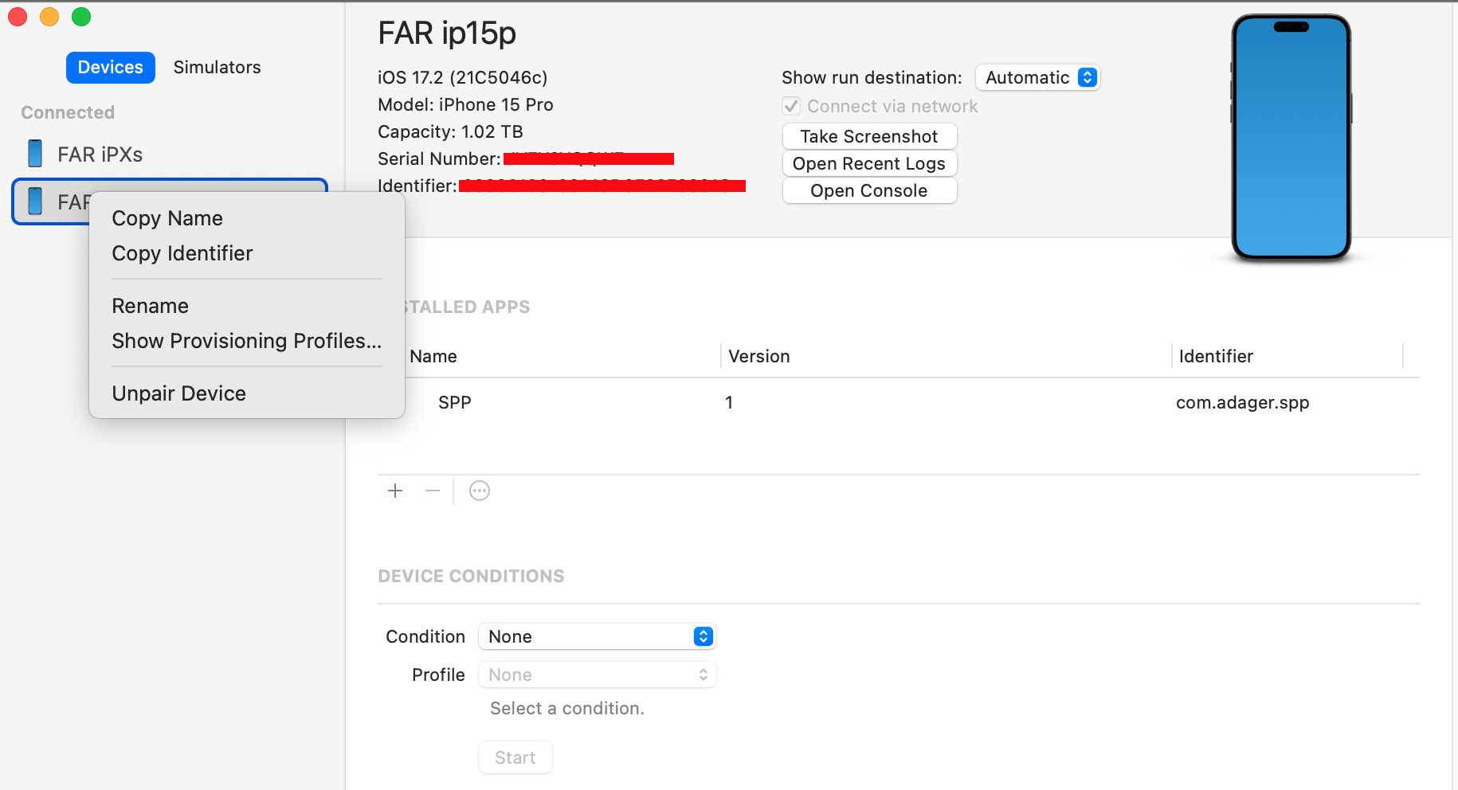Switch to the Simulators tab
The width and height of the screenshot is (1458, 790).
(x=217, y=68)
